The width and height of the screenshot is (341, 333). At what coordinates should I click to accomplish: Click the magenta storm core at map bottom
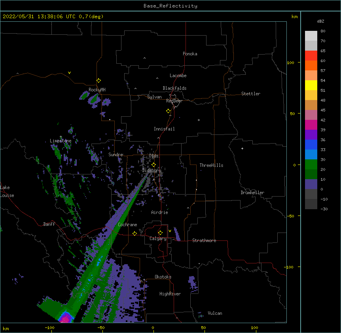(65, 319)
